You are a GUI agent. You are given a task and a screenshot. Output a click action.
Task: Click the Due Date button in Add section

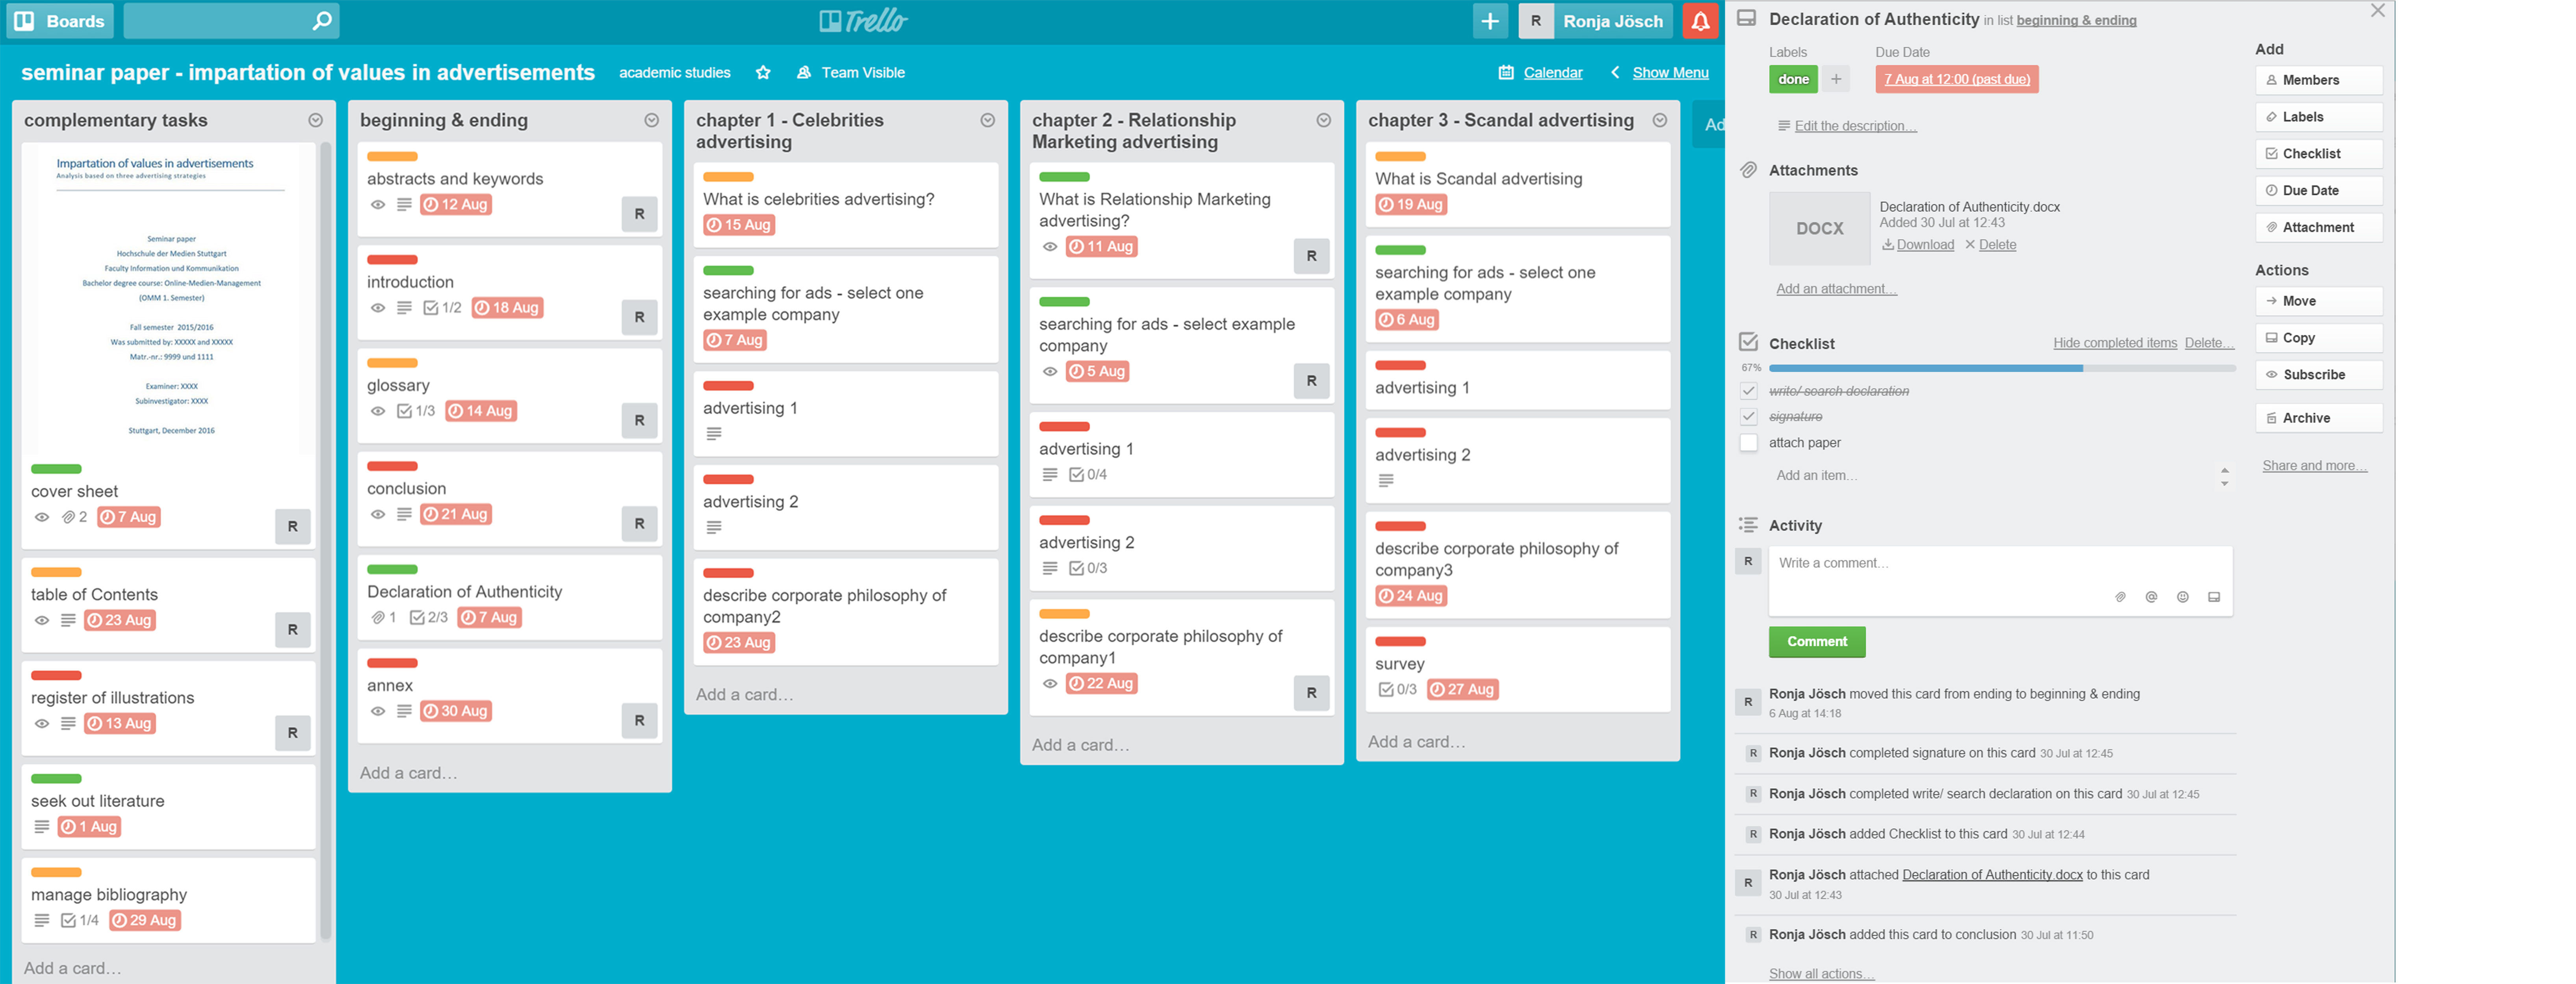[2319, 191]
